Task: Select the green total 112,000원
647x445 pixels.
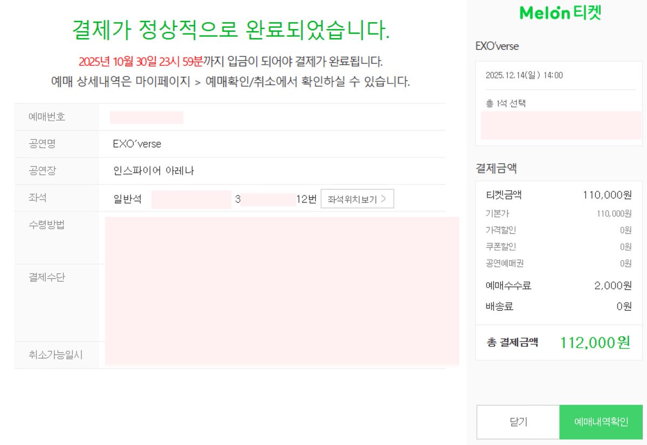Action: pyautogui.click(x=595, y=342)
